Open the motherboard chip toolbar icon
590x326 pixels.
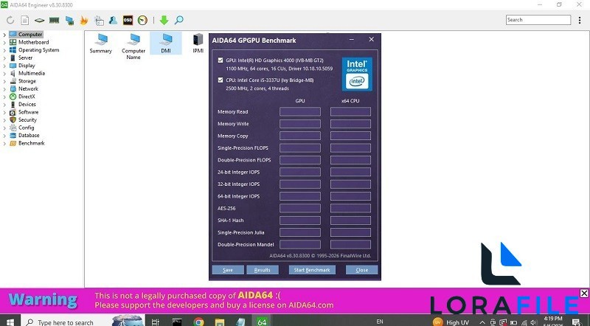point(40,21)
